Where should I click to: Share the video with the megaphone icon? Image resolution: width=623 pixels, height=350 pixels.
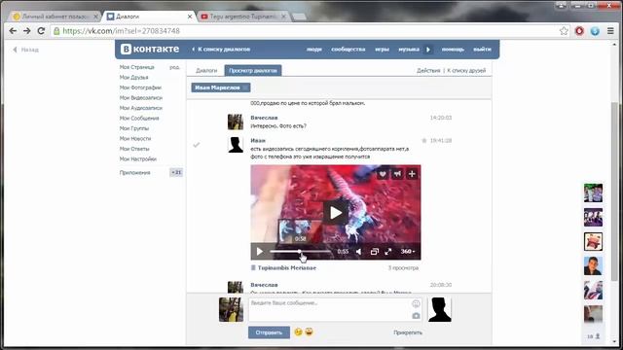tap(397, 174)
